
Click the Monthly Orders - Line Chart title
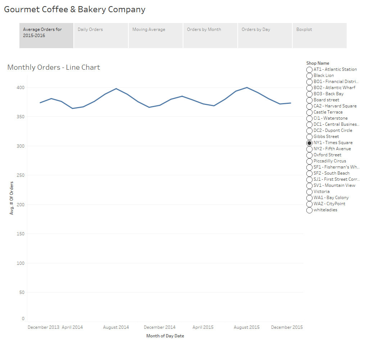point(53,67)
